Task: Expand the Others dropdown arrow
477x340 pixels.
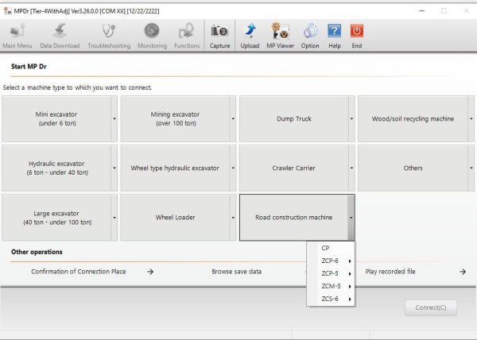Action: click(471, 168)
